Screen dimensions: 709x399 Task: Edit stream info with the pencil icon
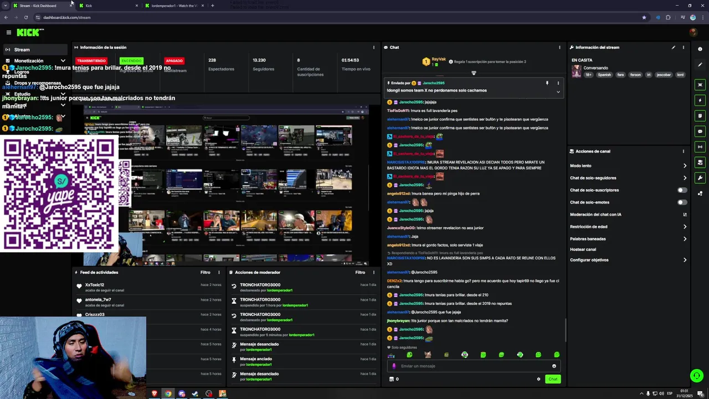tap(674, 48)
